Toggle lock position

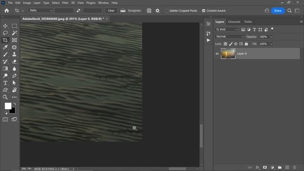click(x=236, y=44)
